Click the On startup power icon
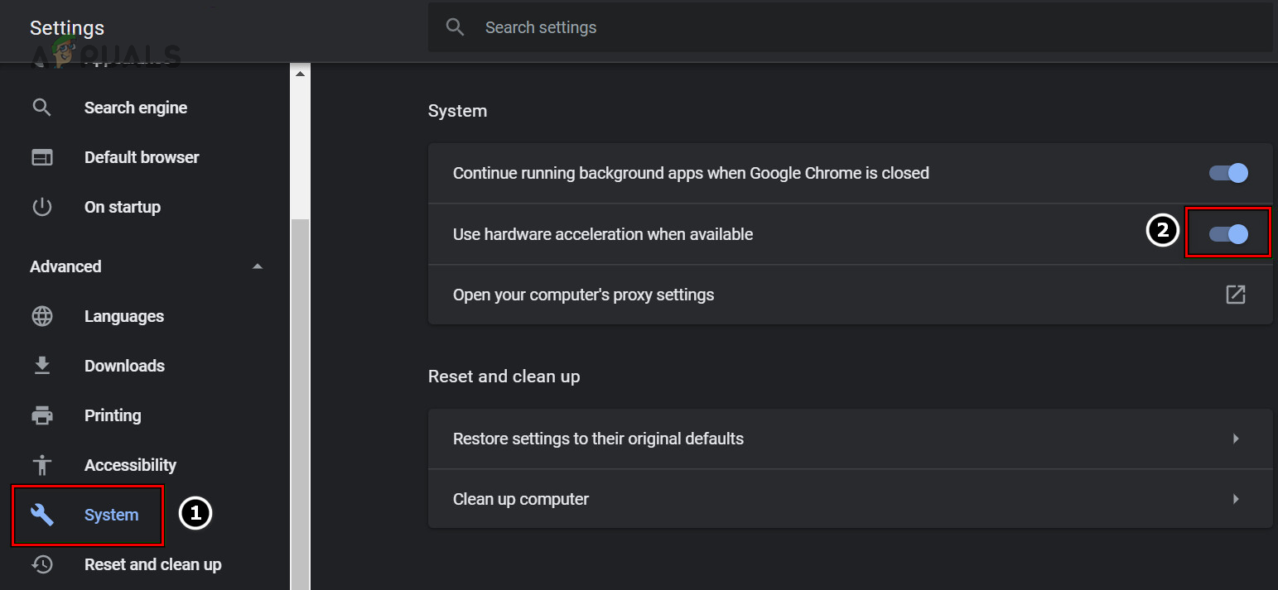Viewport: 1278px width, 590px height. (41, 207)
